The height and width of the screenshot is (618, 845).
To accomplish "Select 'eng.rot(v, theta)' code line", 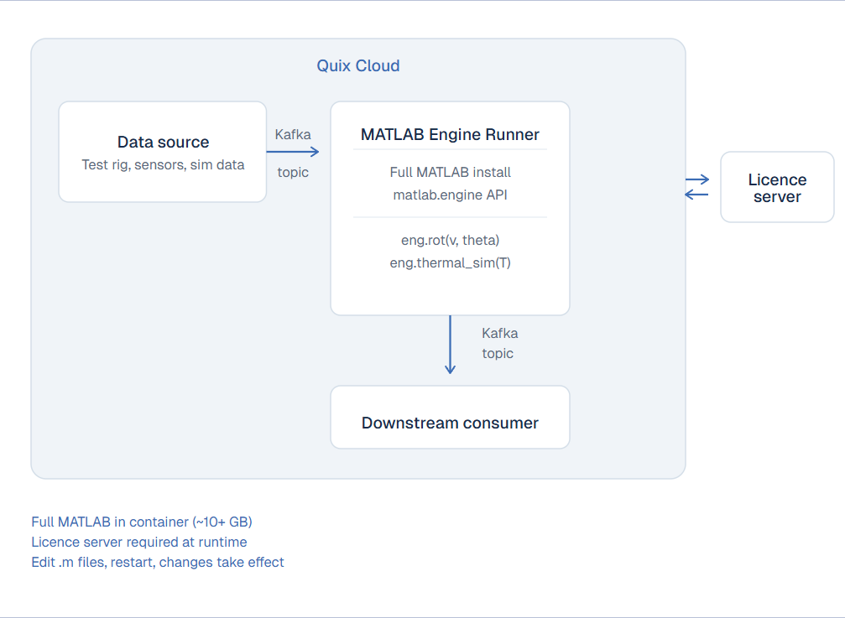I will (450, 240).
